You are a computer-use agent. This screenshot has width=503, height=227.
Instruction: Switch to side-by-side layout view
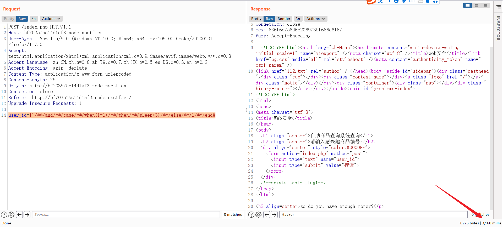[468, 5]
